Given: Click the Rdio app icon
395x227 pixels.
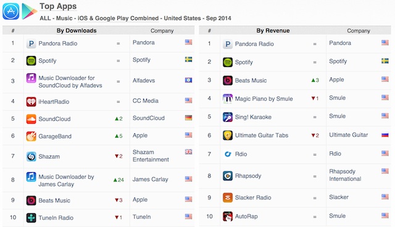Looking at the screenshot, I should click(x=228, y=154).
